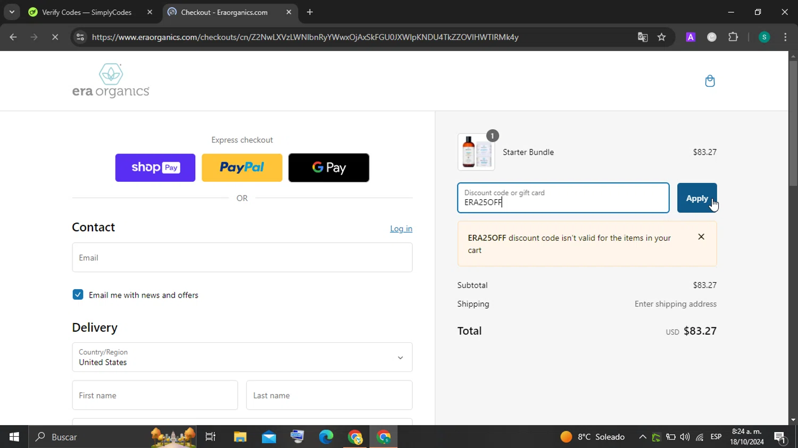Open the volume control icon
The image size is (798, 448).
click(685, 437)
